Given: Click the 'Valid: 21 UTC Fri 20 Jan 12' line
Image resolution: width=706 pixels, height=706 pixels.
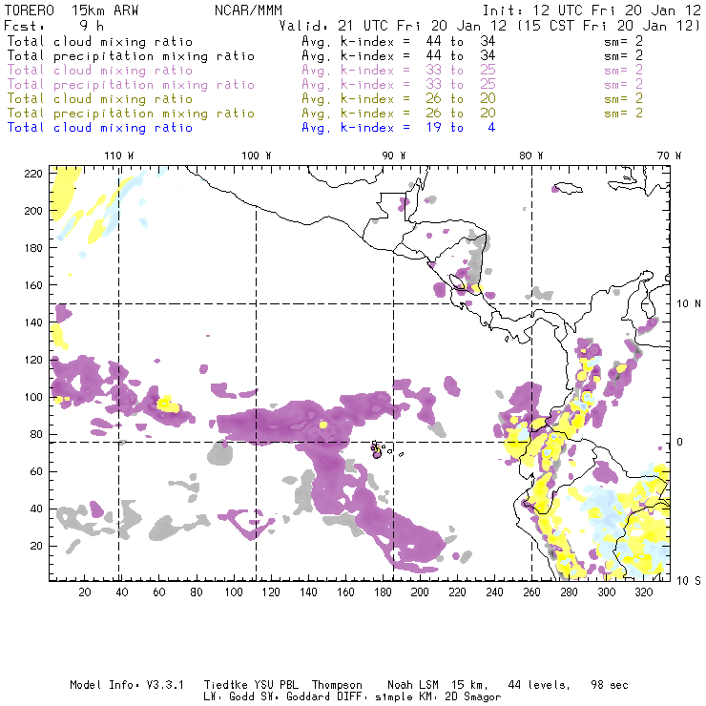Looking at the screenshot, I should click(393, 26).
